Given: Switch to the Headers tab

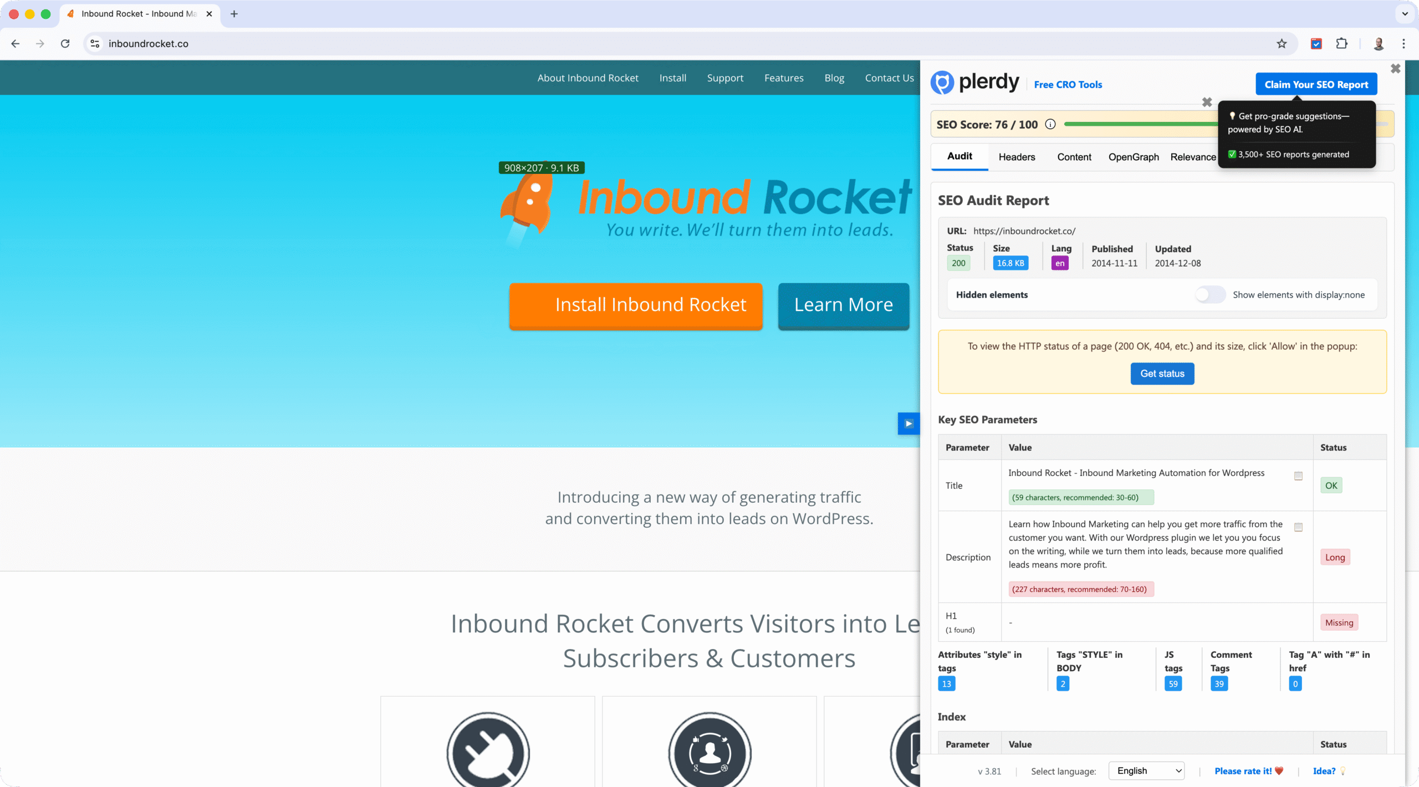Looking at the screenshot, I should point(1017,157).
